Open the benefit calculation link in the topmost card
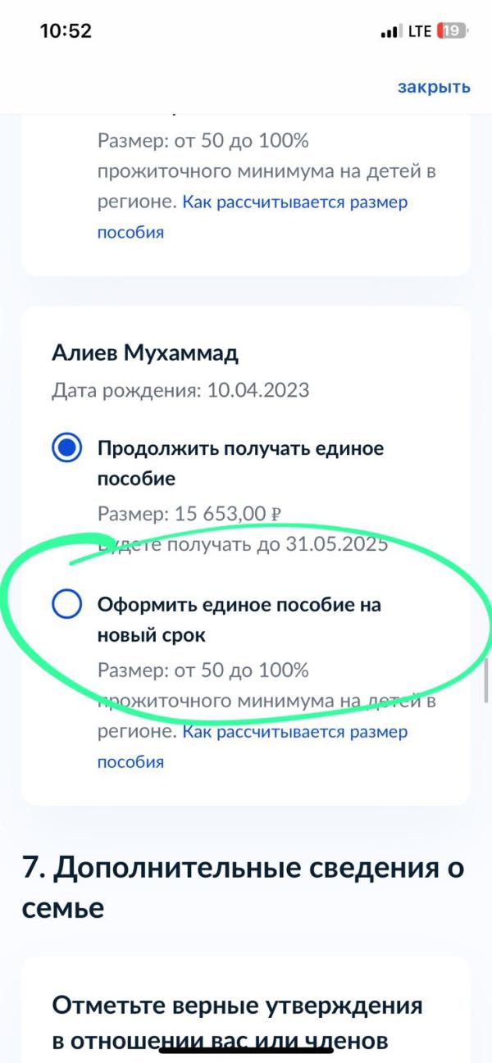492x1063 pixels. tap(253, 216)
